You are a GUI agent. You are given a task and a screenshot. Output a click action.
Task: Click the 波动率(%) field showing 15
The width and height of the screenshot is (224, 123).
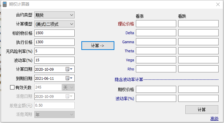(54, 60)
